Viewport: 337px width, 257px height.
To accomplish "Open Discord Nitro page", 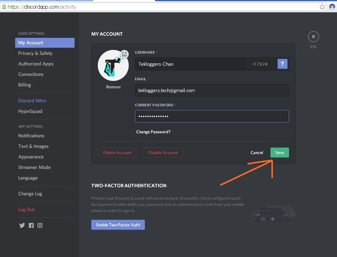I will click(32, 100).
